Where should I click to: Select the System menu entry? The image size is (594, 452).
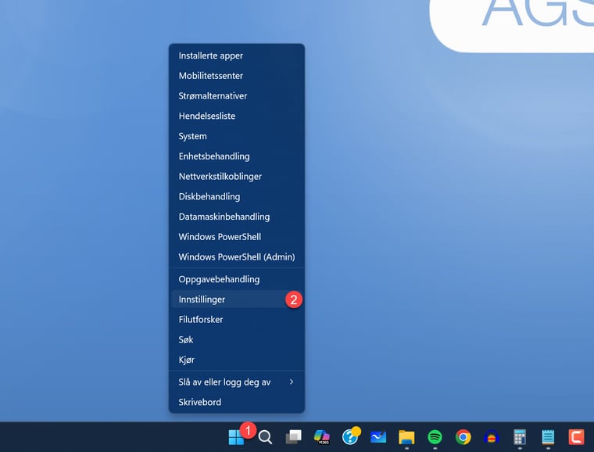[x=236, y=136]
